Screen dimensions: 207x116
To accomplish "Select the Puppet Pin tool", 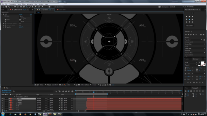I will 42,7.
